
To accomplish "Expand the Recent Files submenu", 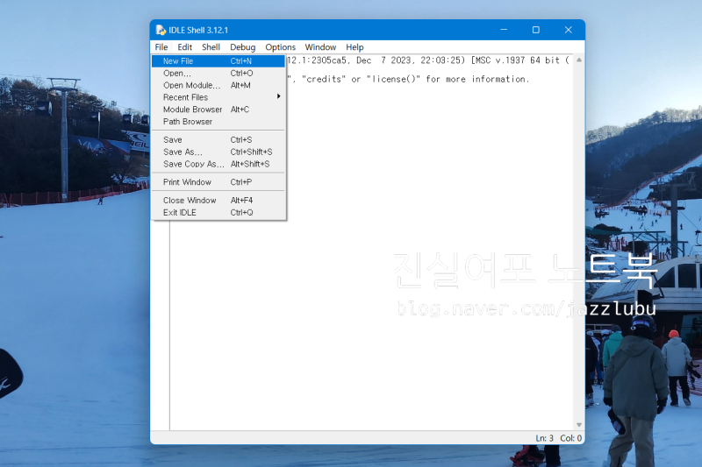I will point(186,97).
